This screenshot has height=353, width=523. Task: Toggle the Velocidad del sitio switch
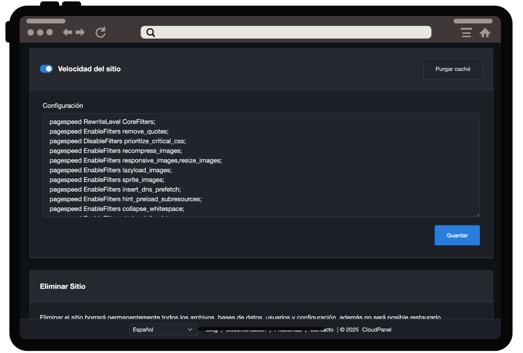(46, 69)
